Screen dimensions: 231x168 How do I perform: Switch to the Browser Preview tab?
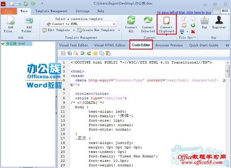[x=169, y=45]
